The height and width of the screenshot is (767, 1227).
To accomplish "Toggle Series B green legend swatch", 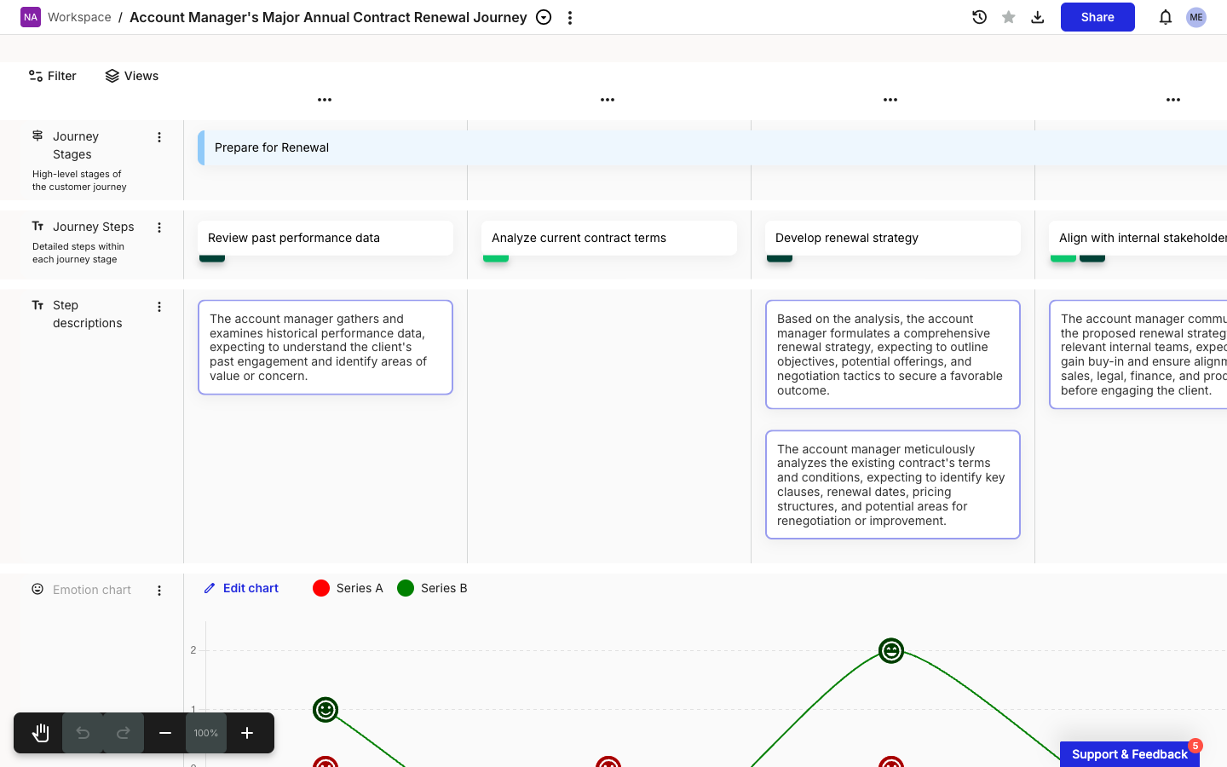I will tap(406, 588).
